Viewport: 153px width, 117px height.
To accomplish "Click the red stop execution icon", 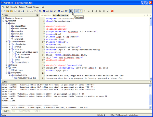I will click(x=112, y=11).
